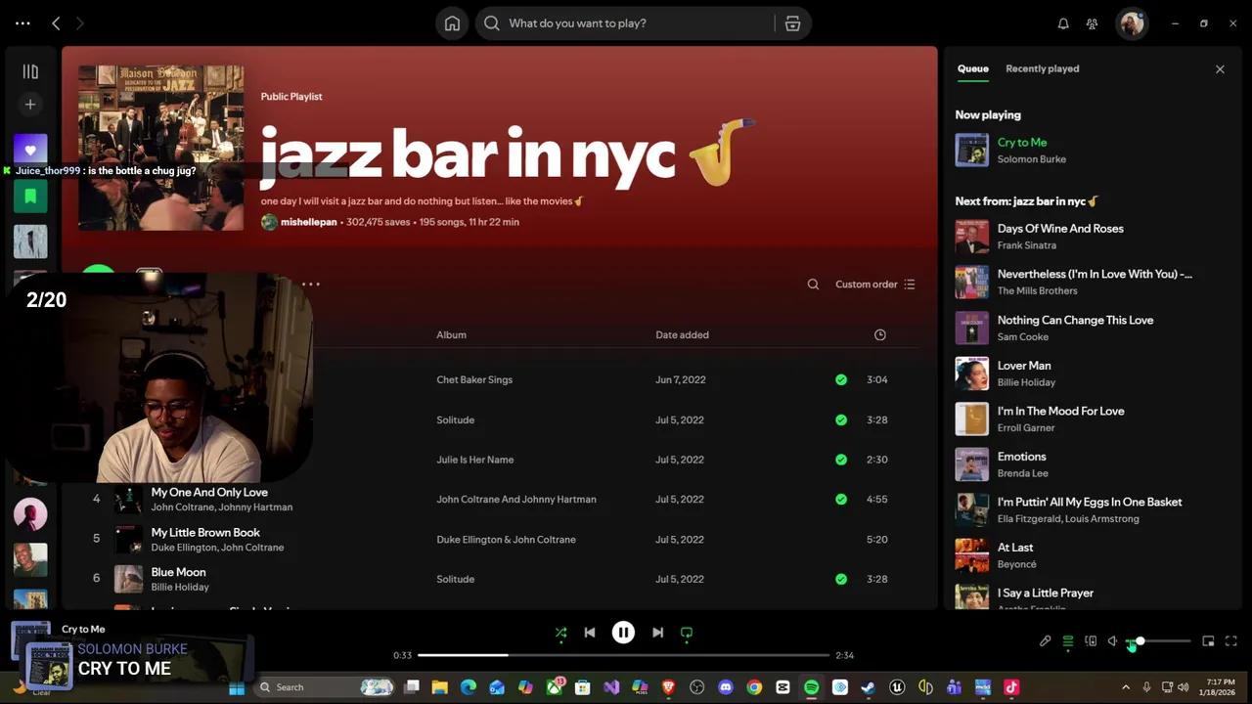Switch to the Queue tab
This screenshot has width=1252, height=704.
coord(972,68)
